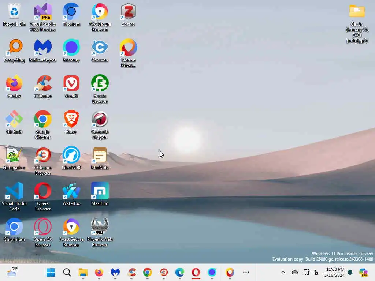Open network display tray icon
This screenshot has height=281, width=375.
[x=306, y=272]
